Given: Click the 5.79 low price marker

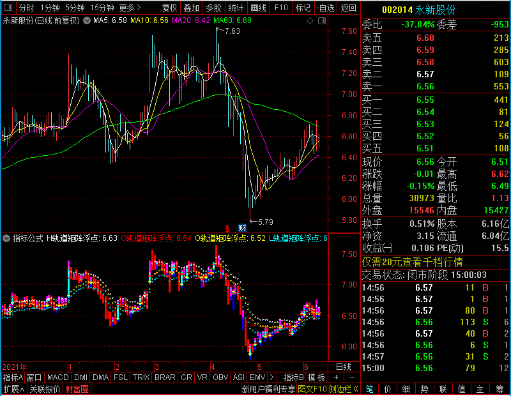Looking at the screenshot, I should 265,222.
